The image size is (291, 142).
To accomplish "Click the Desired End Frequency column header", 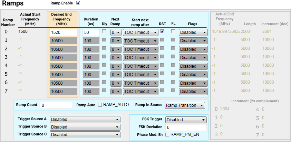I will [x=61, y=19].
